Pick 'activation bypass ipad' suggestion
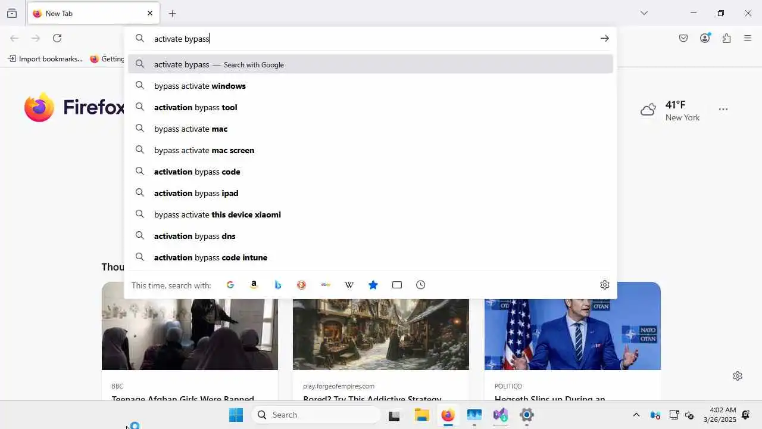 click(x=370, y=193)
